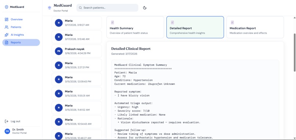
Task: Click the Dr. Smith name label
Action: 18,129
